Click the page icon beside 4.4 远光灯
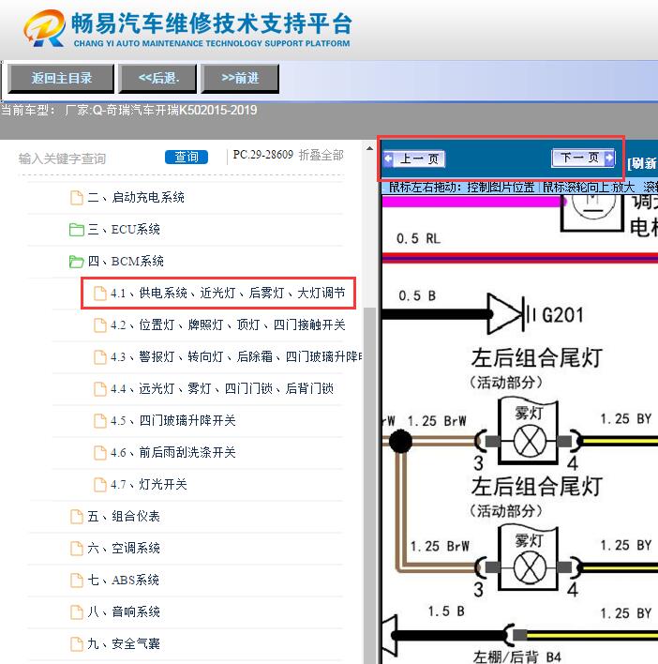 100,388
